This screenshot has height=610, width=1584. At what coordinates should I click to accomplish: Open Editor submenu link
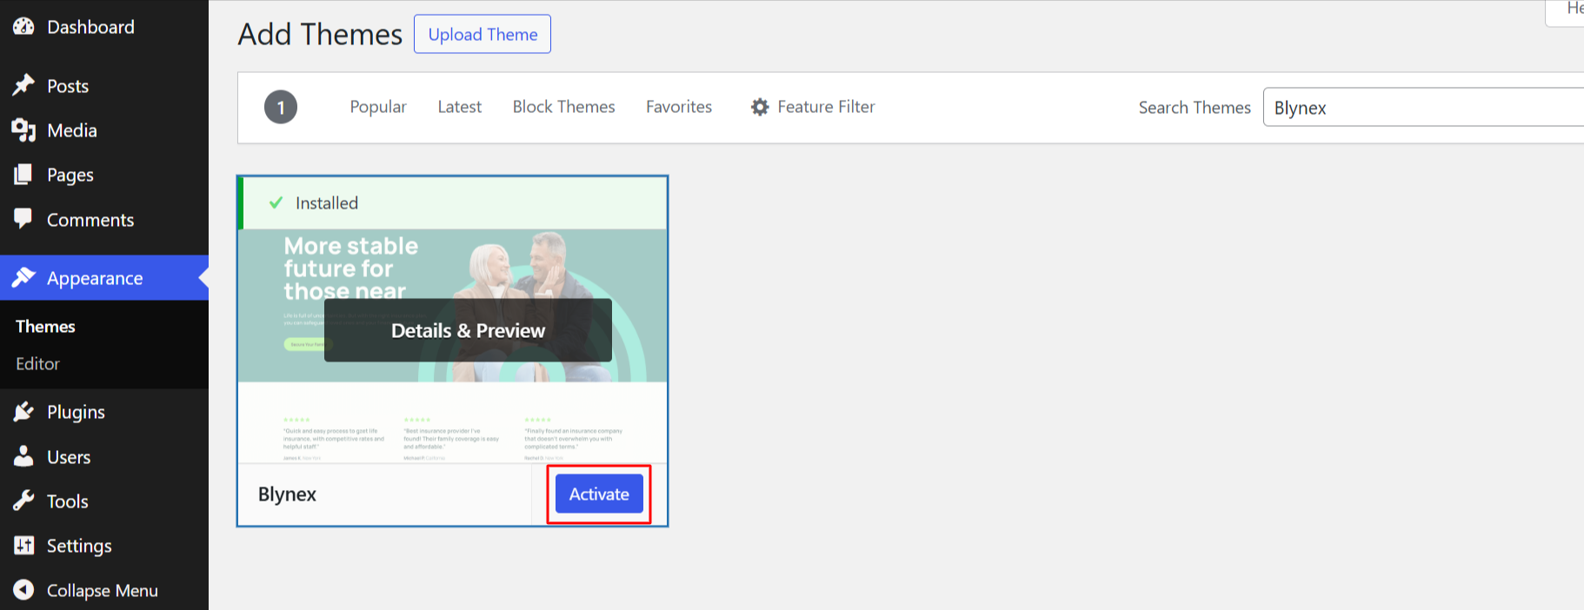click(37, 364)
